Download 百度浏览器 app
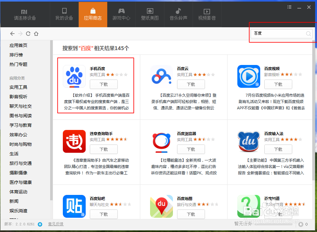317x232 pixels. coord(191,149)
